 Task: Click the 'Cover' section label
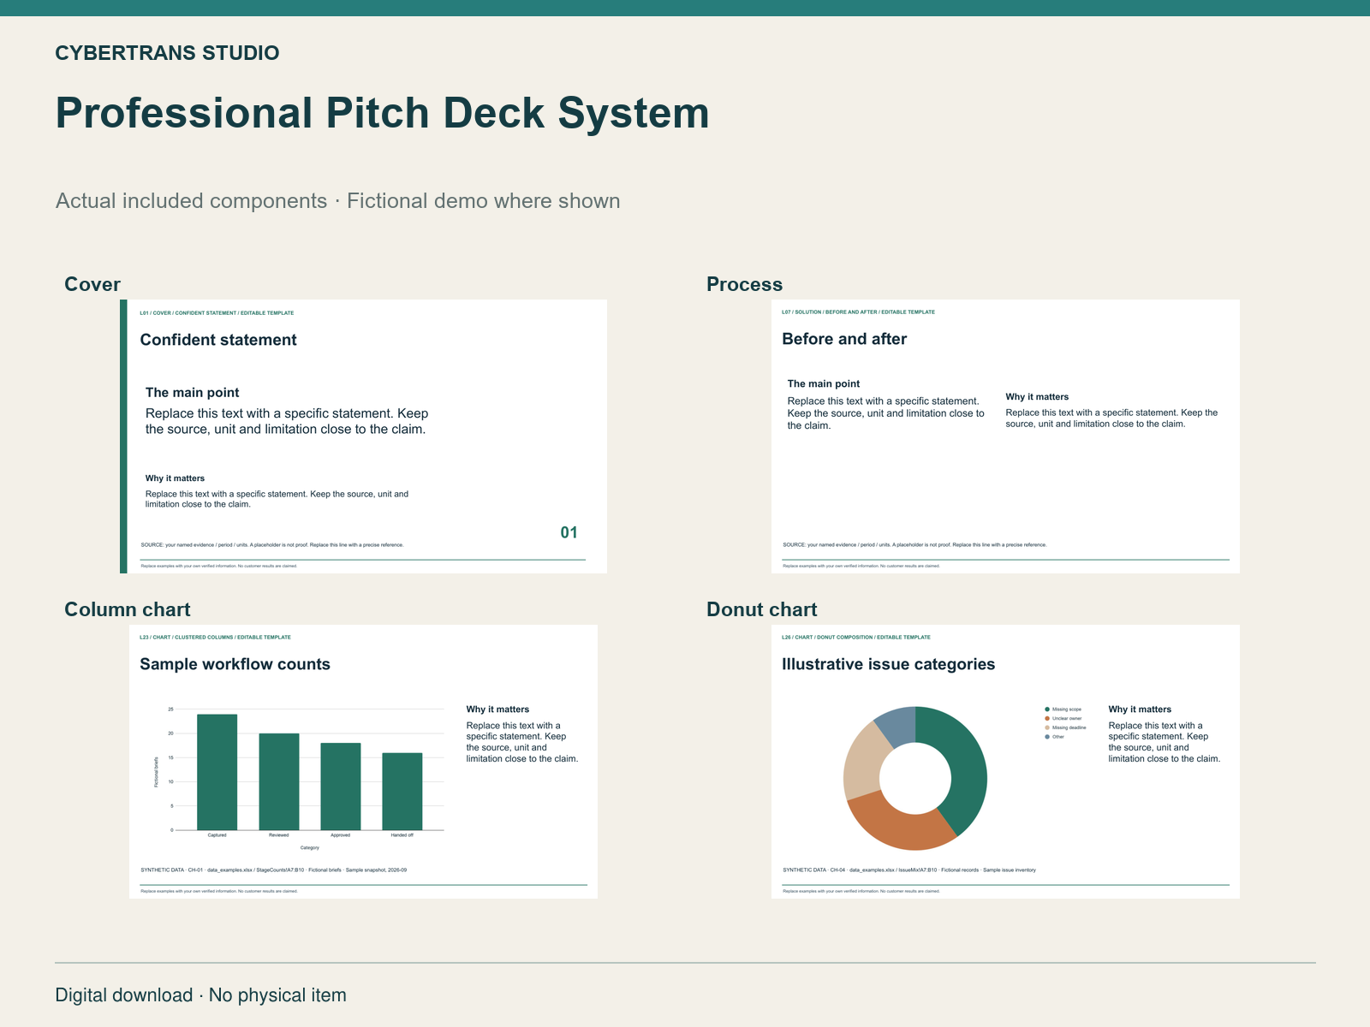point(92,285)
